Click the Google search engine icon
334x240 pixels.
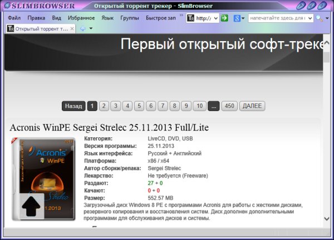[237, 18]
